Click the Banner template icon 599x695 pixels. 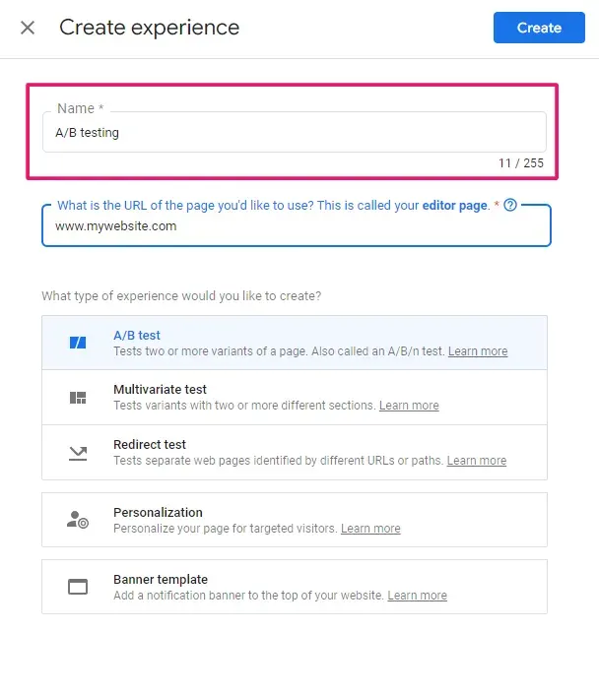click(78, 587)
